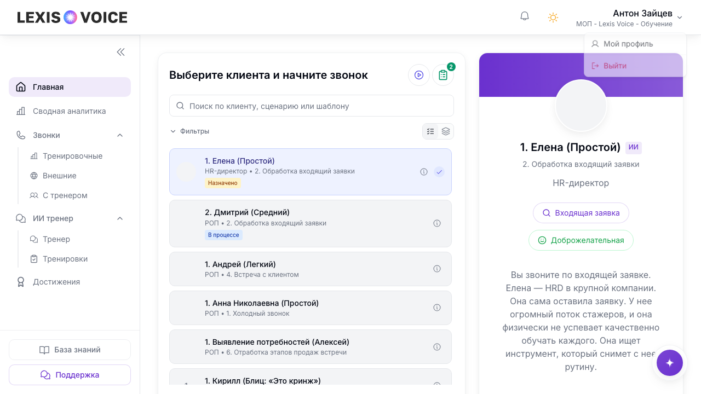Screen dimensions: 701x394
Task: Switch to list view mode
Action: [430, 131]
